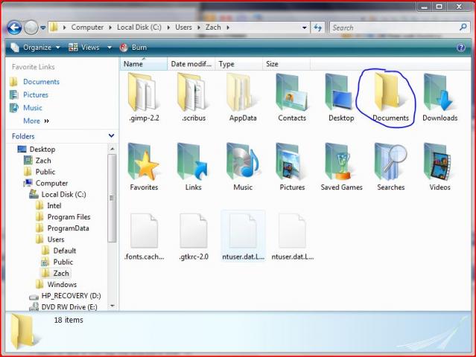Open the Contacts folder

(292, 97)
